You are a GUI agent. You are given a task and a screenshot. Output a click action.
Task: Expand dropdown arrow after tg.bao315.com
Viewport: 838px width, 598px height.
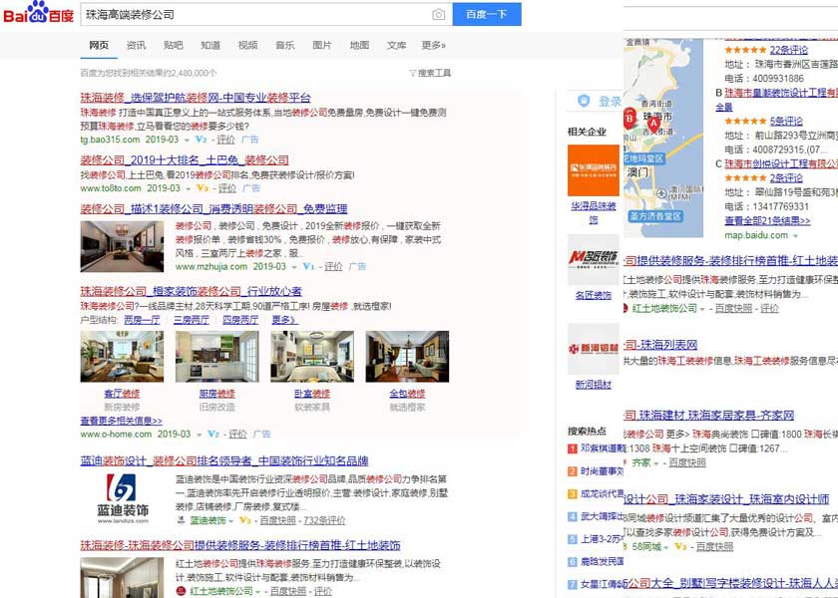[x=188, y=140]
